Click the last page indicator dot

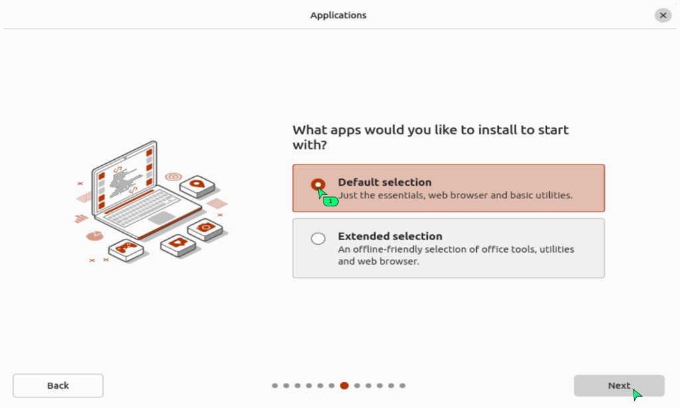point(402,385)
